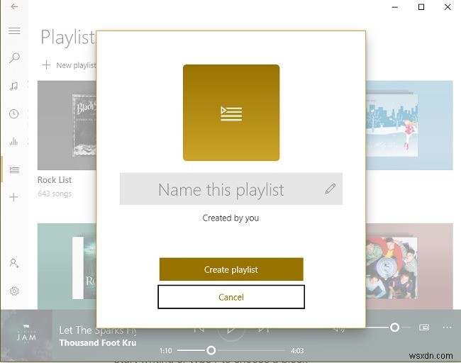Click the 1:10 elapsed time
461x363 pixels.
(166, 351)
